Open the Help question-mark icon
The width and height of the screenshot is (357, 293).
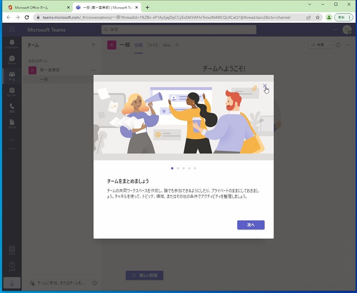tap(12, 266)
